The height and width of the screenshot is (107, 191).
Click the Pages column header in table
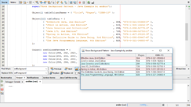pos(141,55)
